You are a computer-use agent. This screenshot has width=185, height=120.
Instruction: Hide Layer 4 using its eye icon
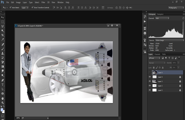point(150,77)
